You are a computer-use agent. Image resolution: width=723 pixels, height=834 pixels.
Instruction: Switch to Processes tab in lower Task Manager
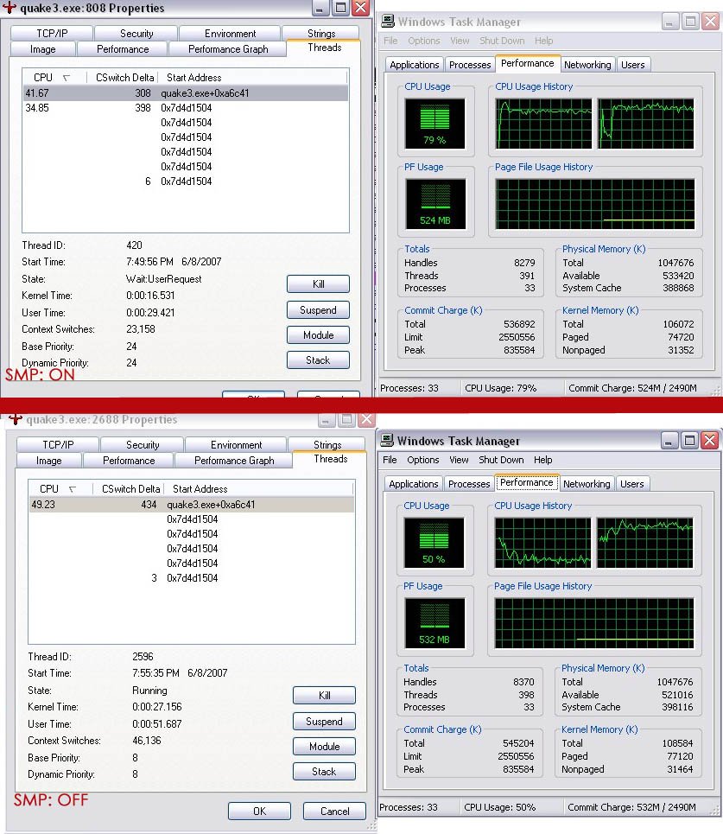coord(469,483)
